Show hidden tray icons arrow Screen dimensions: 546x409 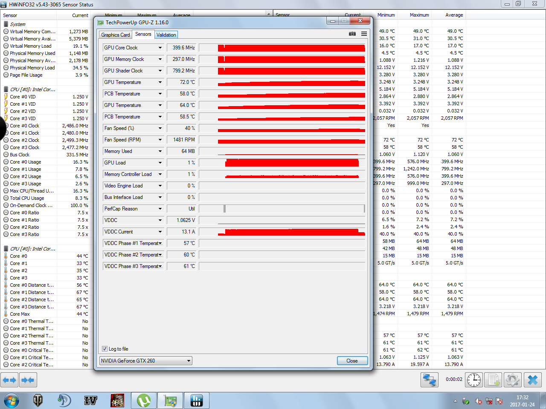(455, 401)
